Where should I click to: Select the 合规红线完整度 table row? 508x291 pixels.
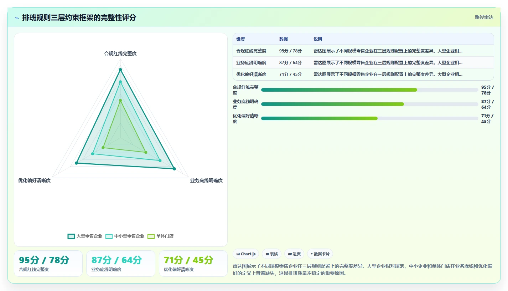pyautogui.click(x=363, y=51)
